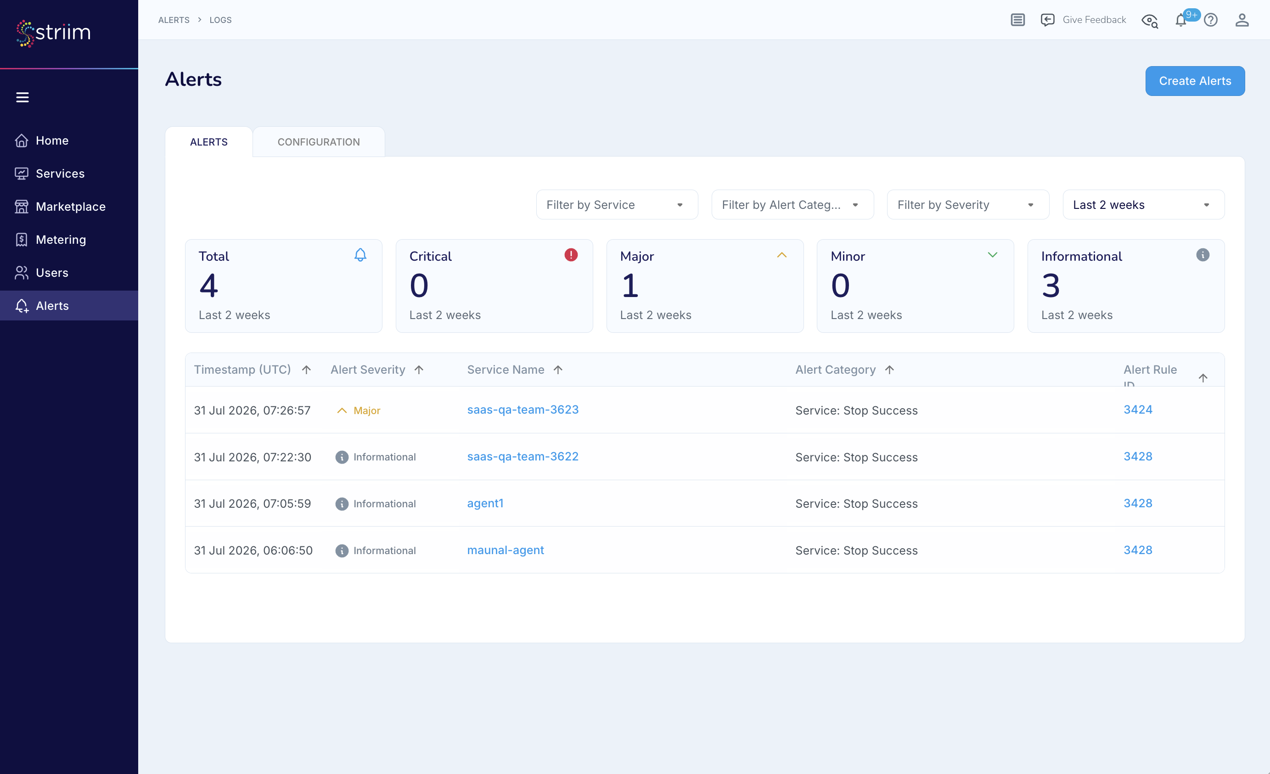The image size is (1270, 774).
Task: Open alert rule ID 3424
Action: click(1138, 409)
